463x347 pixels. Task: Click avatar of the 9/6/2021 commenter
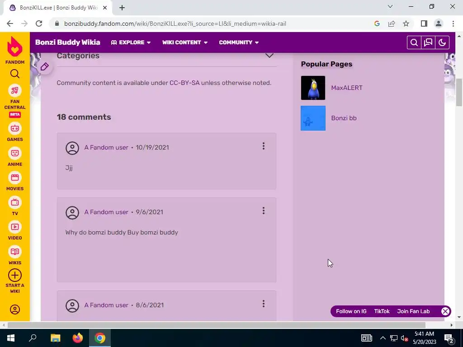click(x=72, y=212)
